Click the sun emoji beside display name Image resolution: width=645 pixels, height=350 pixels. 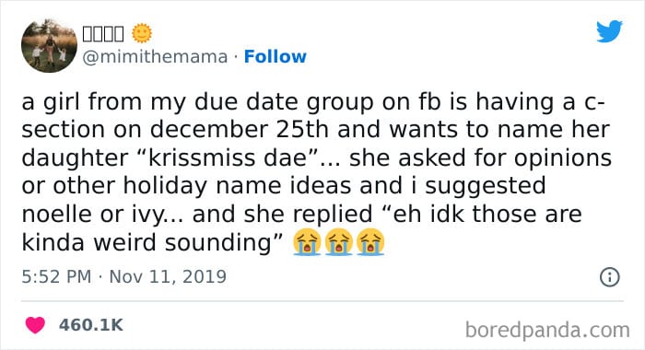click(142, 33)
